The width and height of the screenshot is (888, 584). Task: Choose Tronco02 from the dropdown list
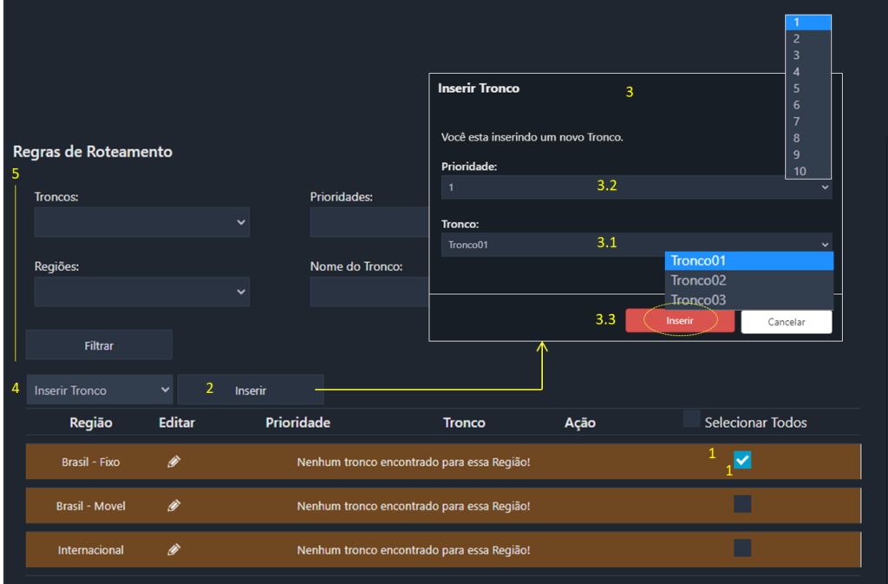pos(749,280)
